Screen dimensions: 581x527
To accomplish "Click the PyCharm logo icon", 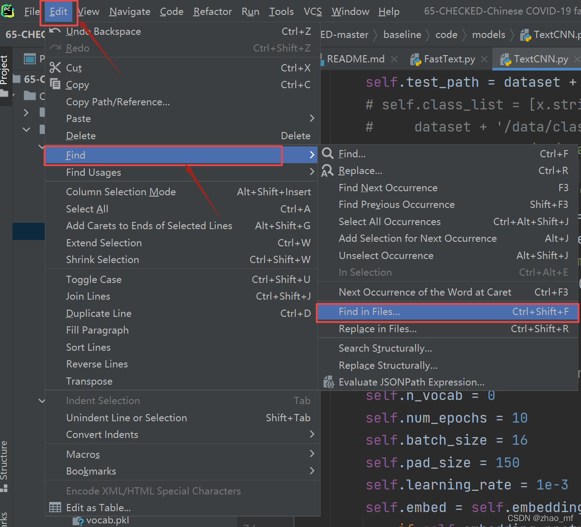I will point(8,11).
